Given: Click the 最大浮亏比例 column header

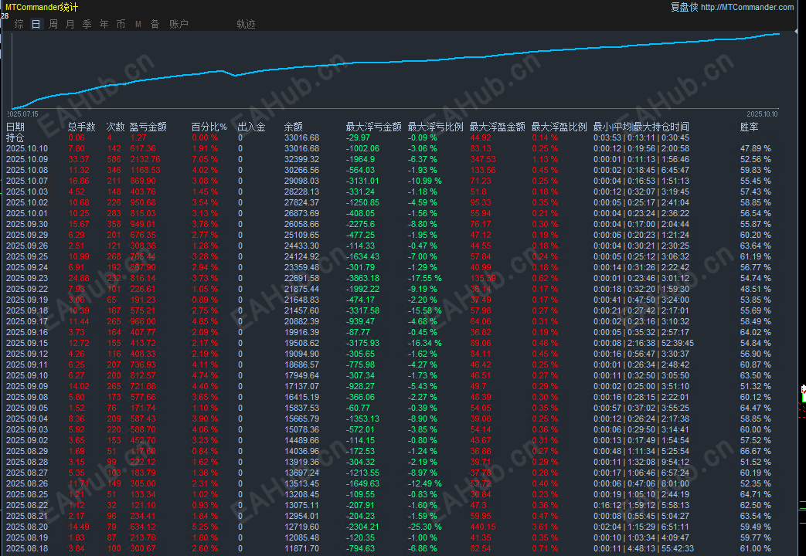Looking at the screenshot, I should pos(435,127).
